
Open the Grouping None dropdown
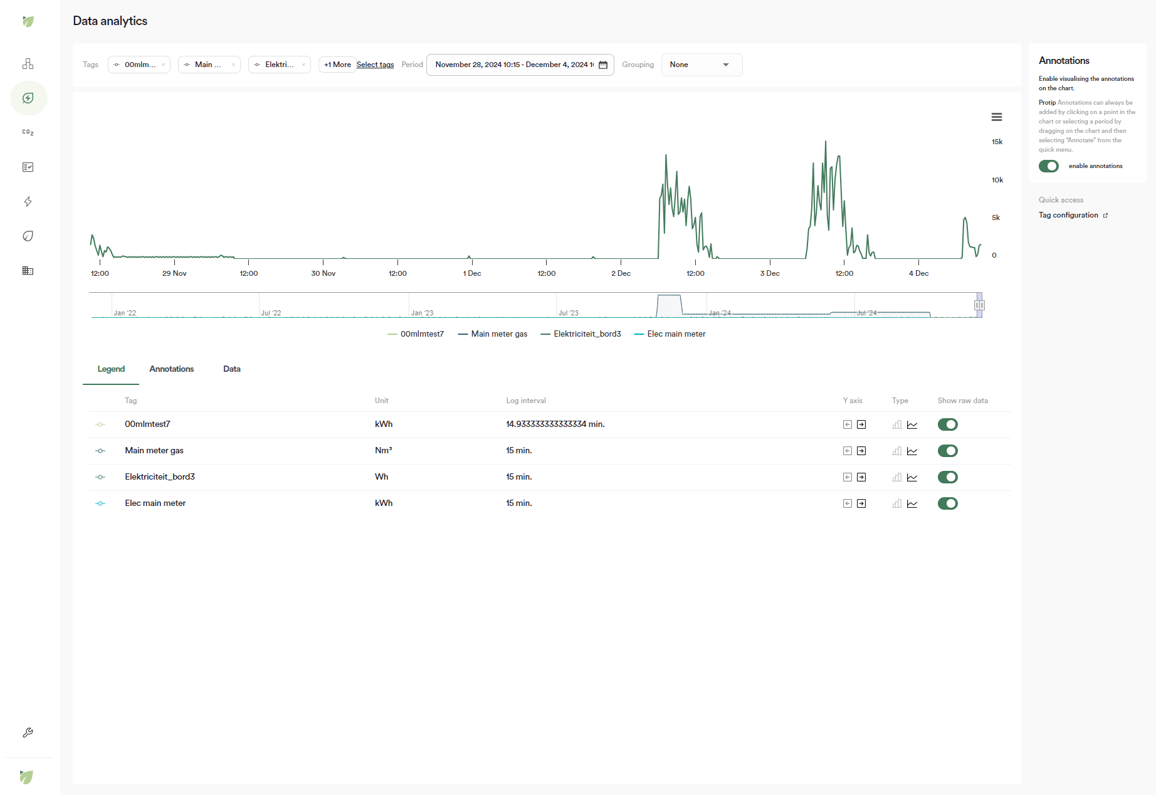tap(701, 65)
